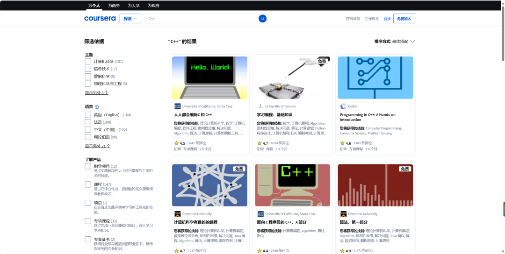505x254 pixels.
Task: Open the 排序方式 sort dropdown
Action: 395,42
